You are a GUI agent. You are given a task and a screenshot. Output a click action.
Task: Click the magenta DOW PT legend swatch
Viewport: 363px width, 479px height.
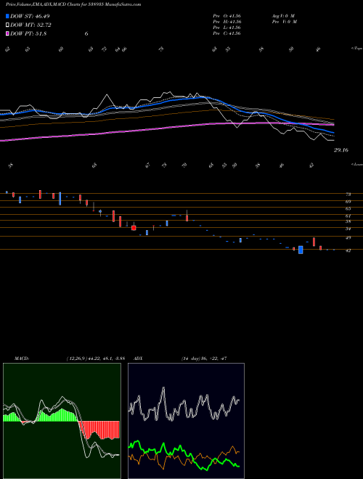coord(7,33)
